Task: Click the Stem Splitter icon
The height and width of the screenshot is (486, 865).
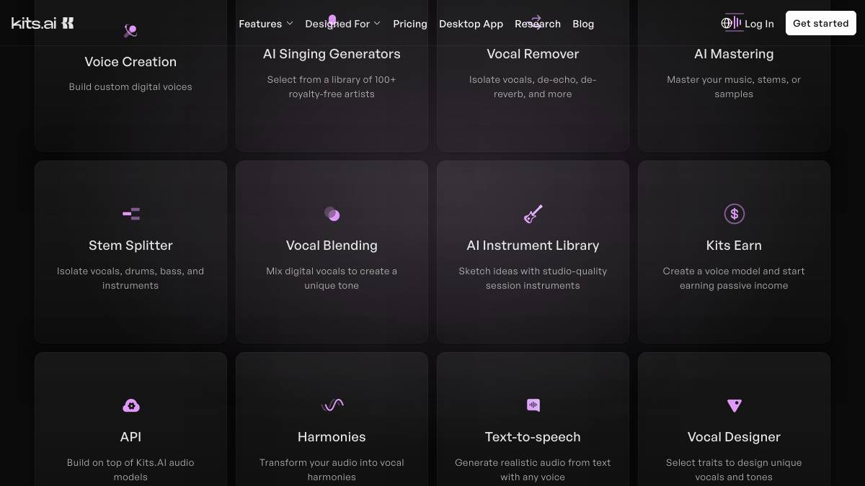Action: pos(131,214)
